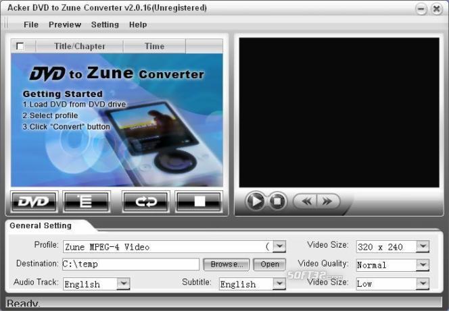Click the Title/Chapter column header
The image size is (449, 311).
[x=80, y=47]
